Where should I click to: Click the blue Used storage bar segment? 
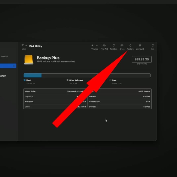pyautogui.click(x=33, y=75)
